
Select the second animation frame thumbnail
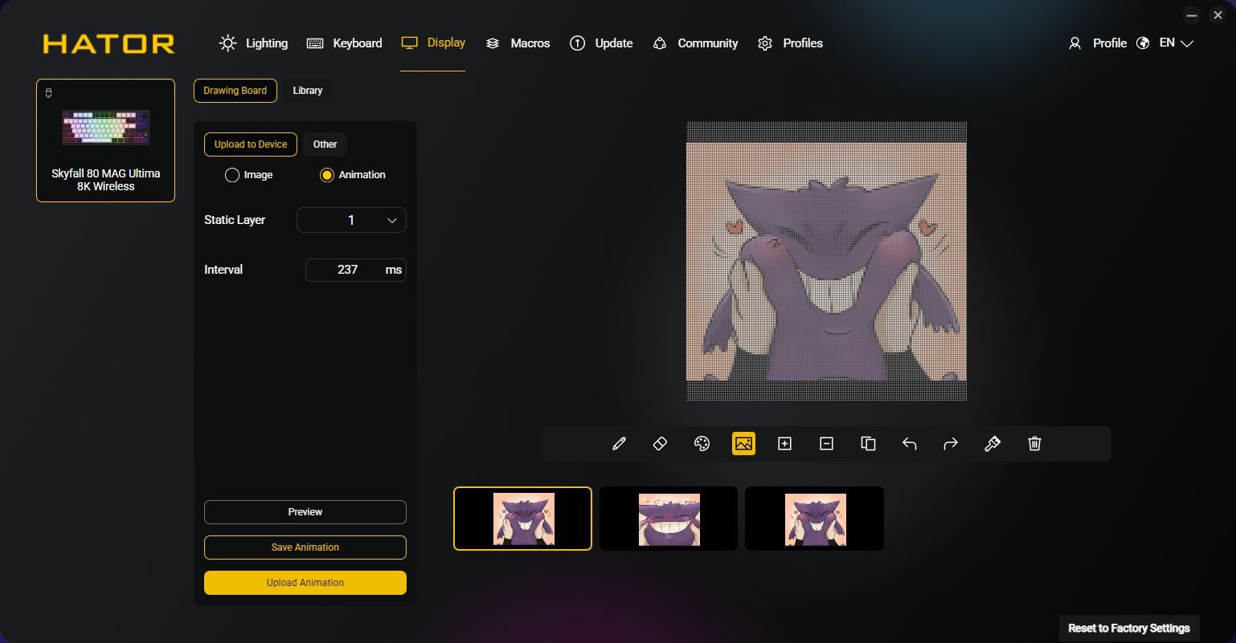[x=669, y=519]
